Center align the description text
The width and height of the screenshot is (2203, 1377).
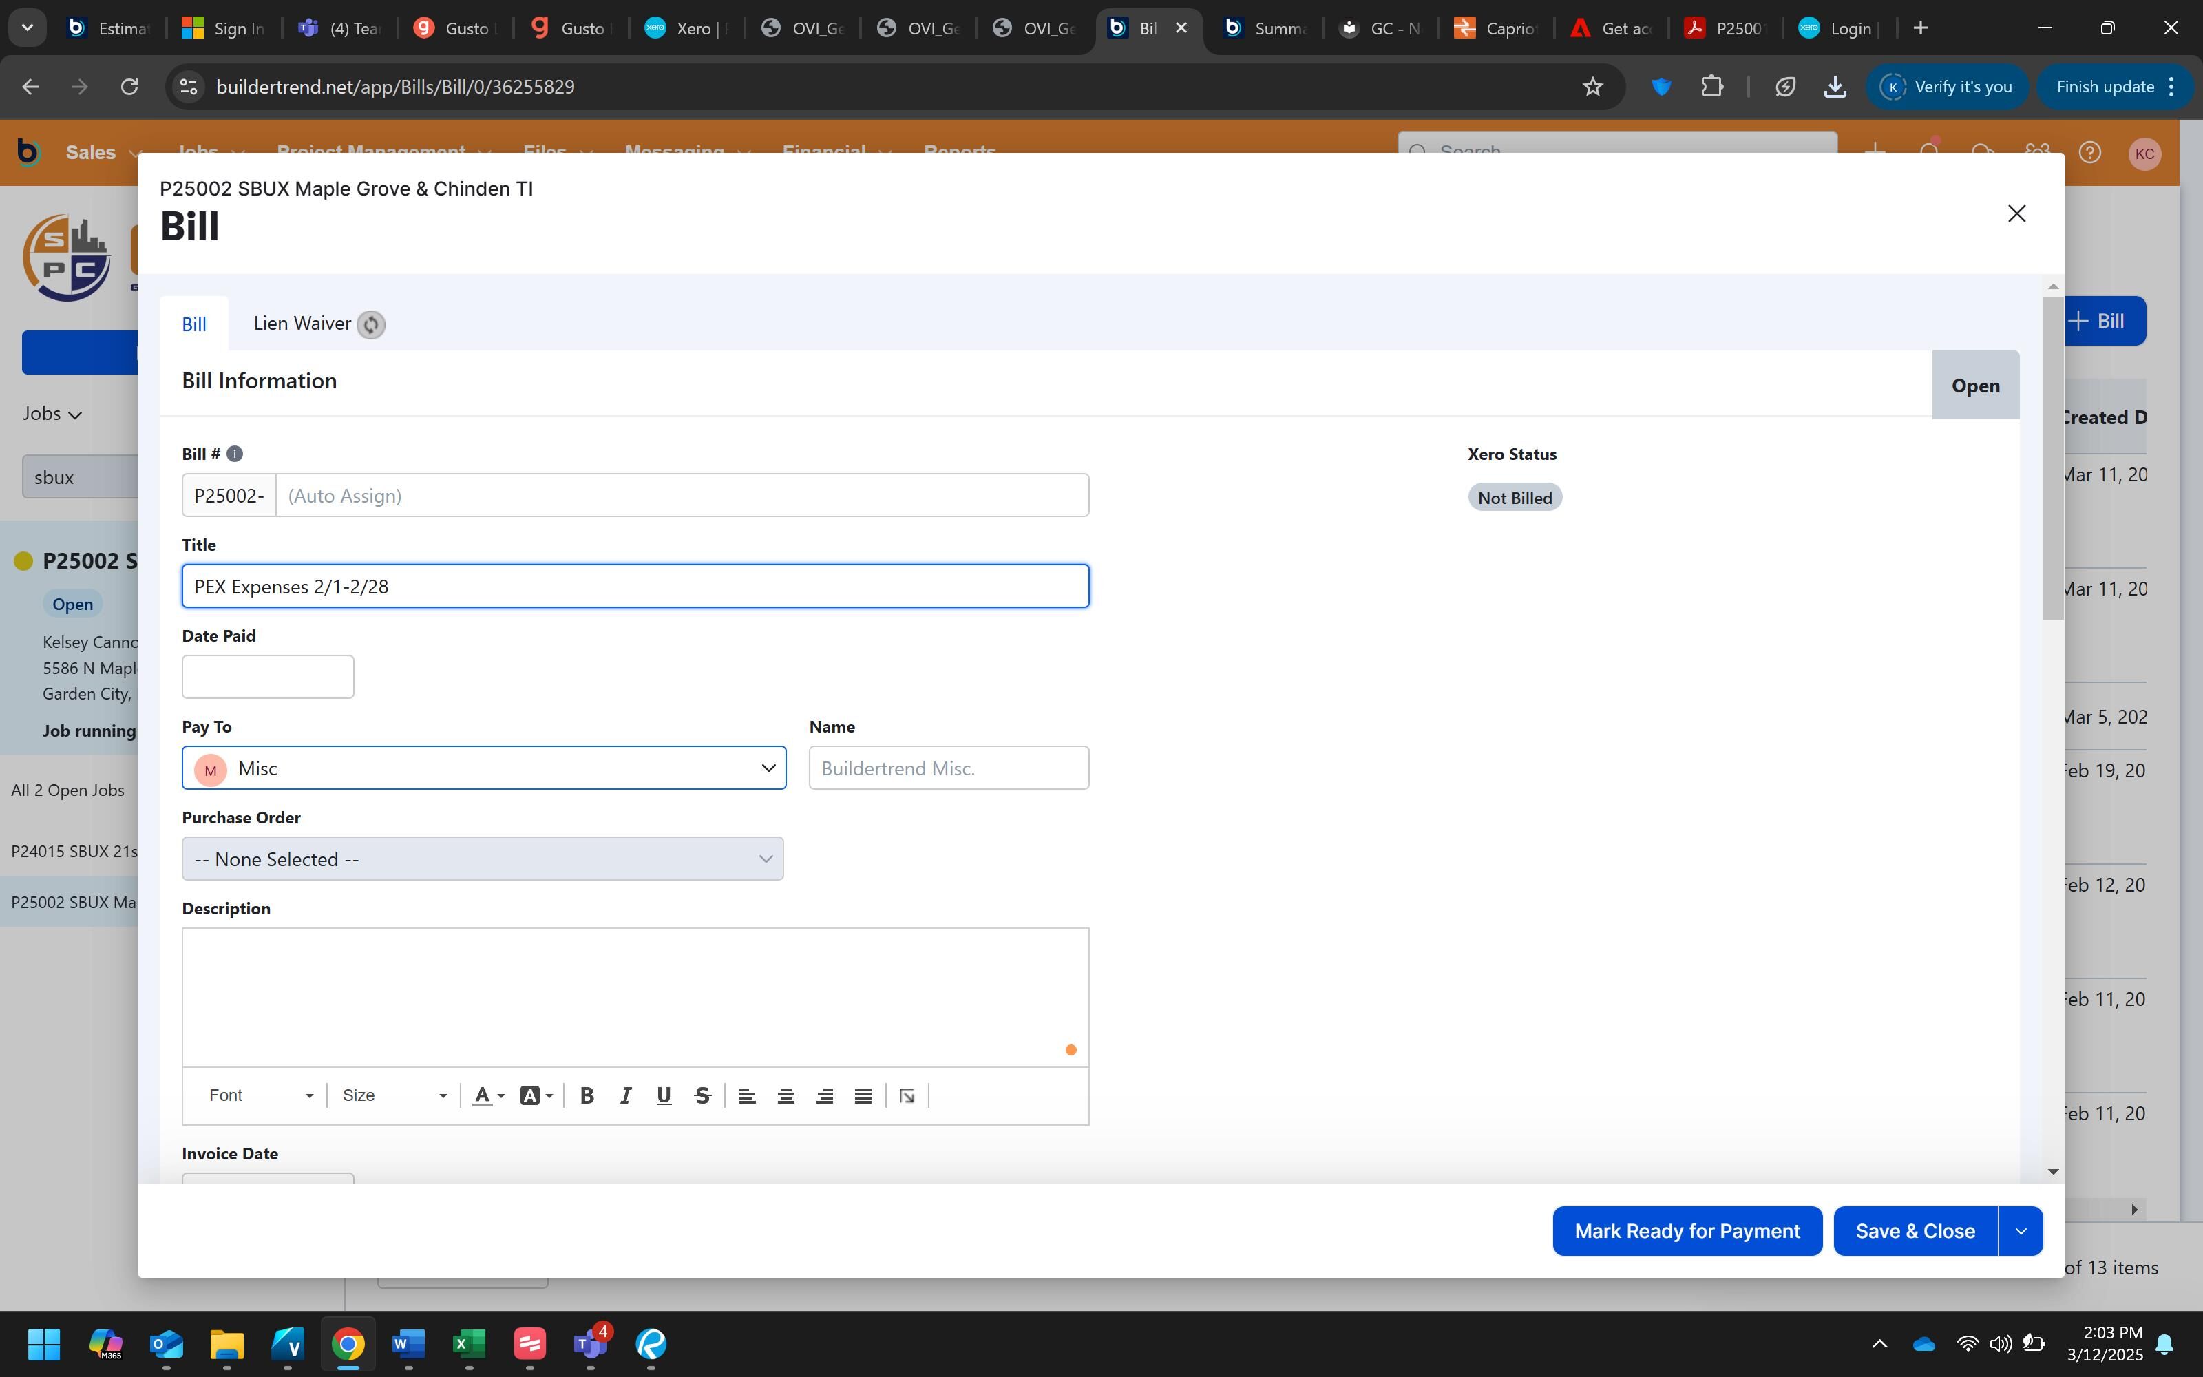click(x=786, y=1095)
